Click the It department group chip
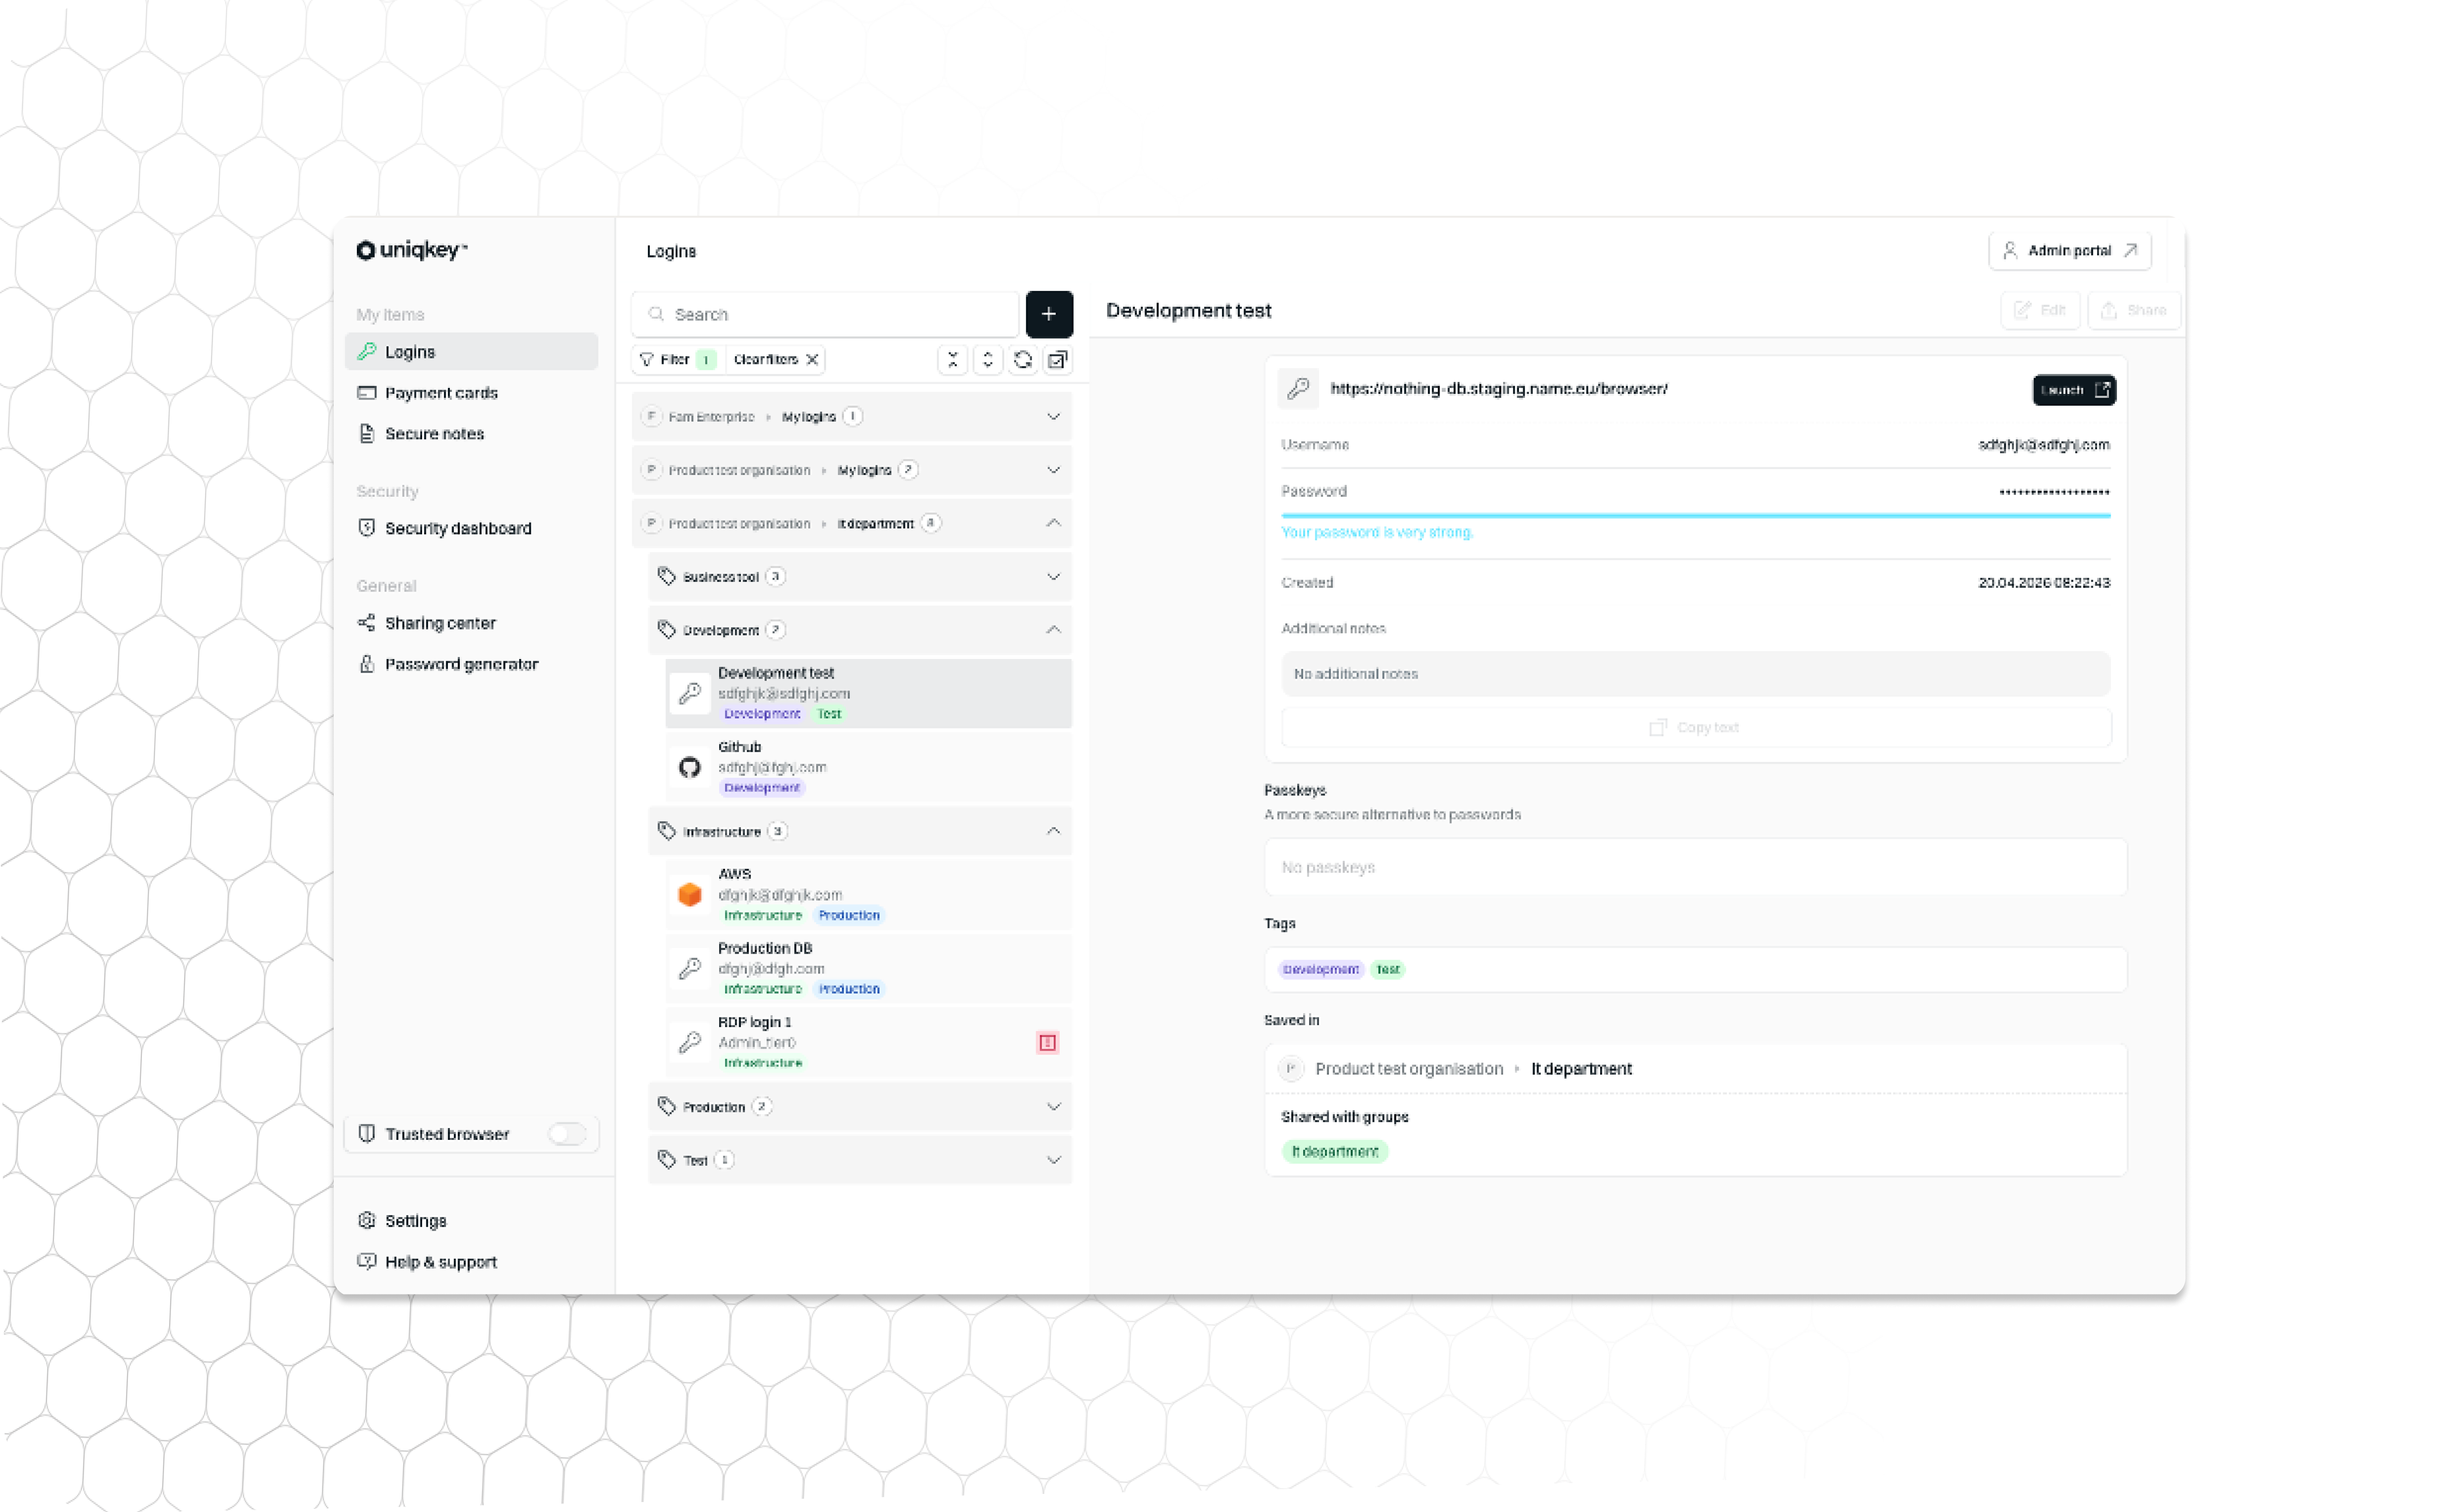The width and height of the screenshot is (2463, 1512). tap(1334, 1152)
